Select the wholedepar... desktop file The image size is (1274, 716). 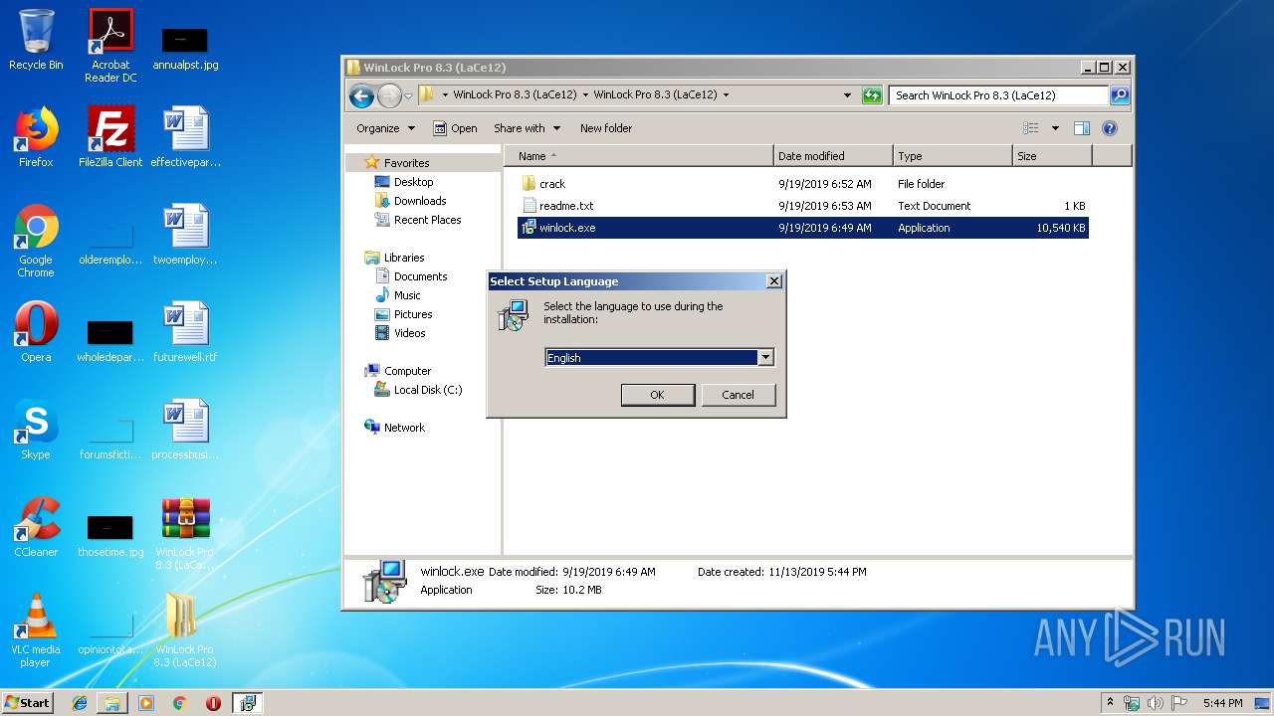tap(110, 341)
